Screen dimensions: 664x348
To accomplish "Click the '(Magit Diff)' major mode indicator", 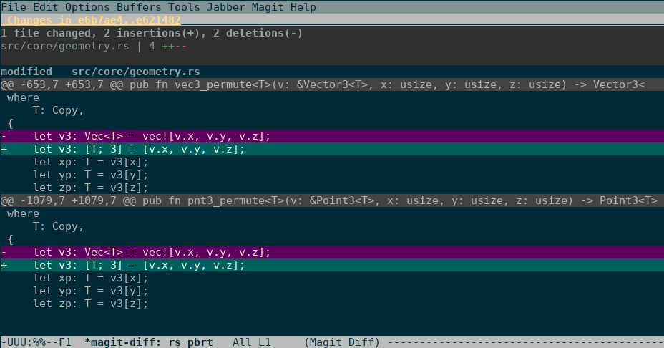I will (x=342, y=342).
